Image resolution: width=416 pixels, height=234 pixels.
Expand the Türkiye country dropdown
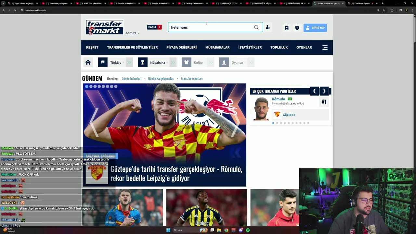tap(116, 62)
